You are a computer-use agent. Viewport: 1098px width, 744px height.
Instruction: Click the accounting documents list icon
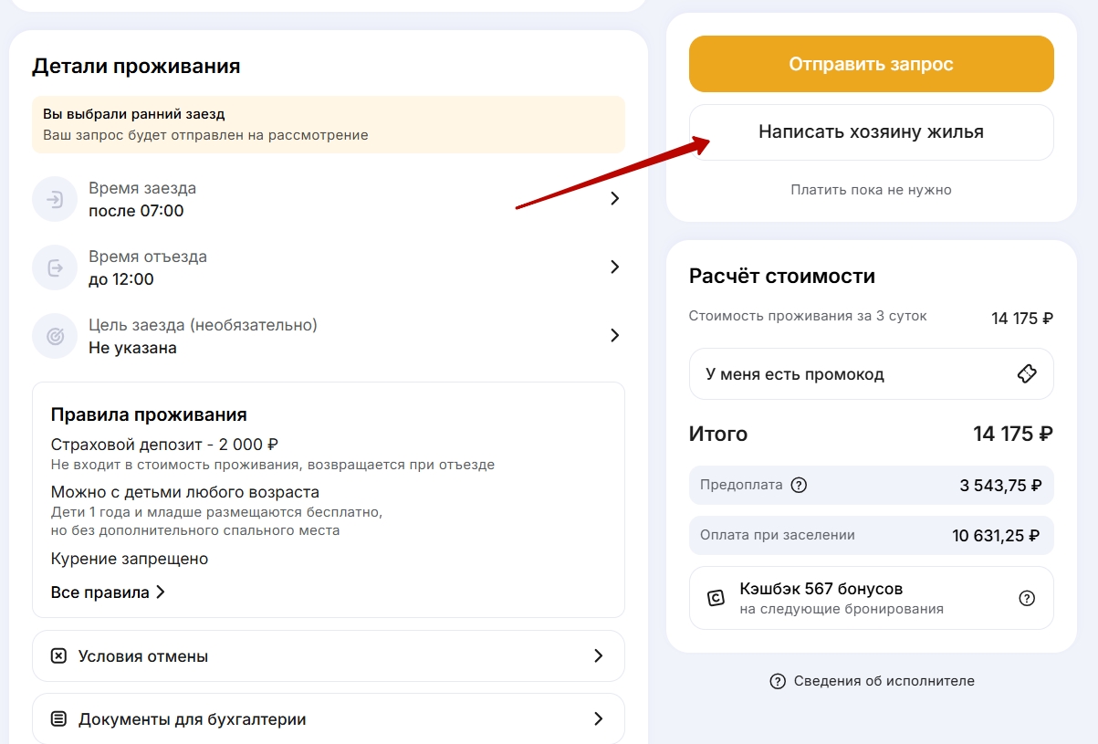click(x=58, y=719)
